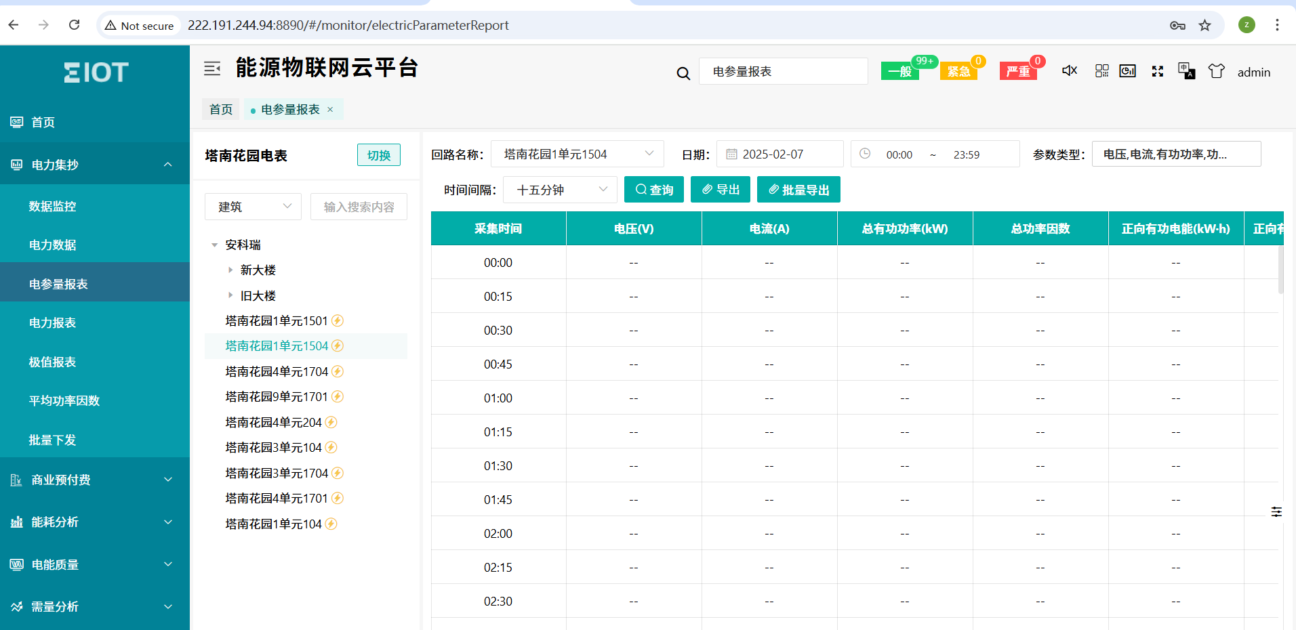Bookmark this page with star icon
The width and height of the screenshot is (1296, 630).
pyautogui.click(x=1204, y=26)
